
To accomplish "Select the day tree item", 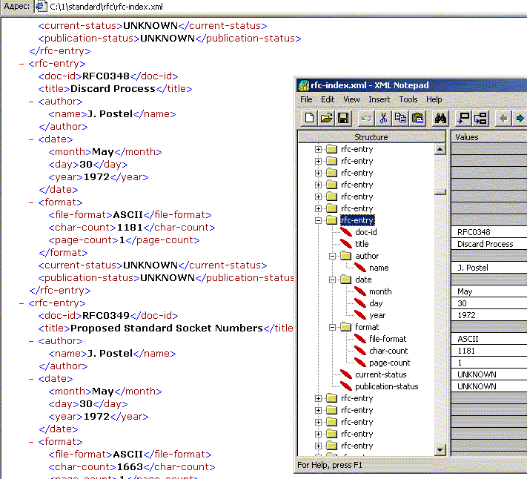I will click(x=376, y=303).
